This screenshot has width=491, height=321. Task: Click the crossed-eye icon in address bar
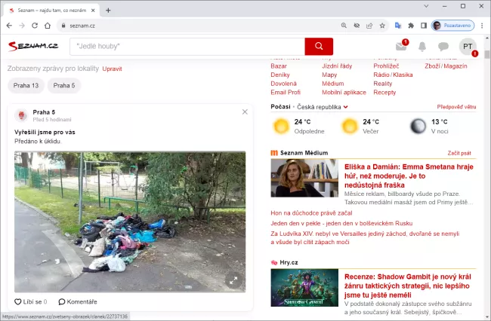pyautogui.click(x=357, y=26)
